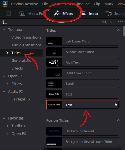Select Video Transitions in Toolbox

tap(26, 37)
